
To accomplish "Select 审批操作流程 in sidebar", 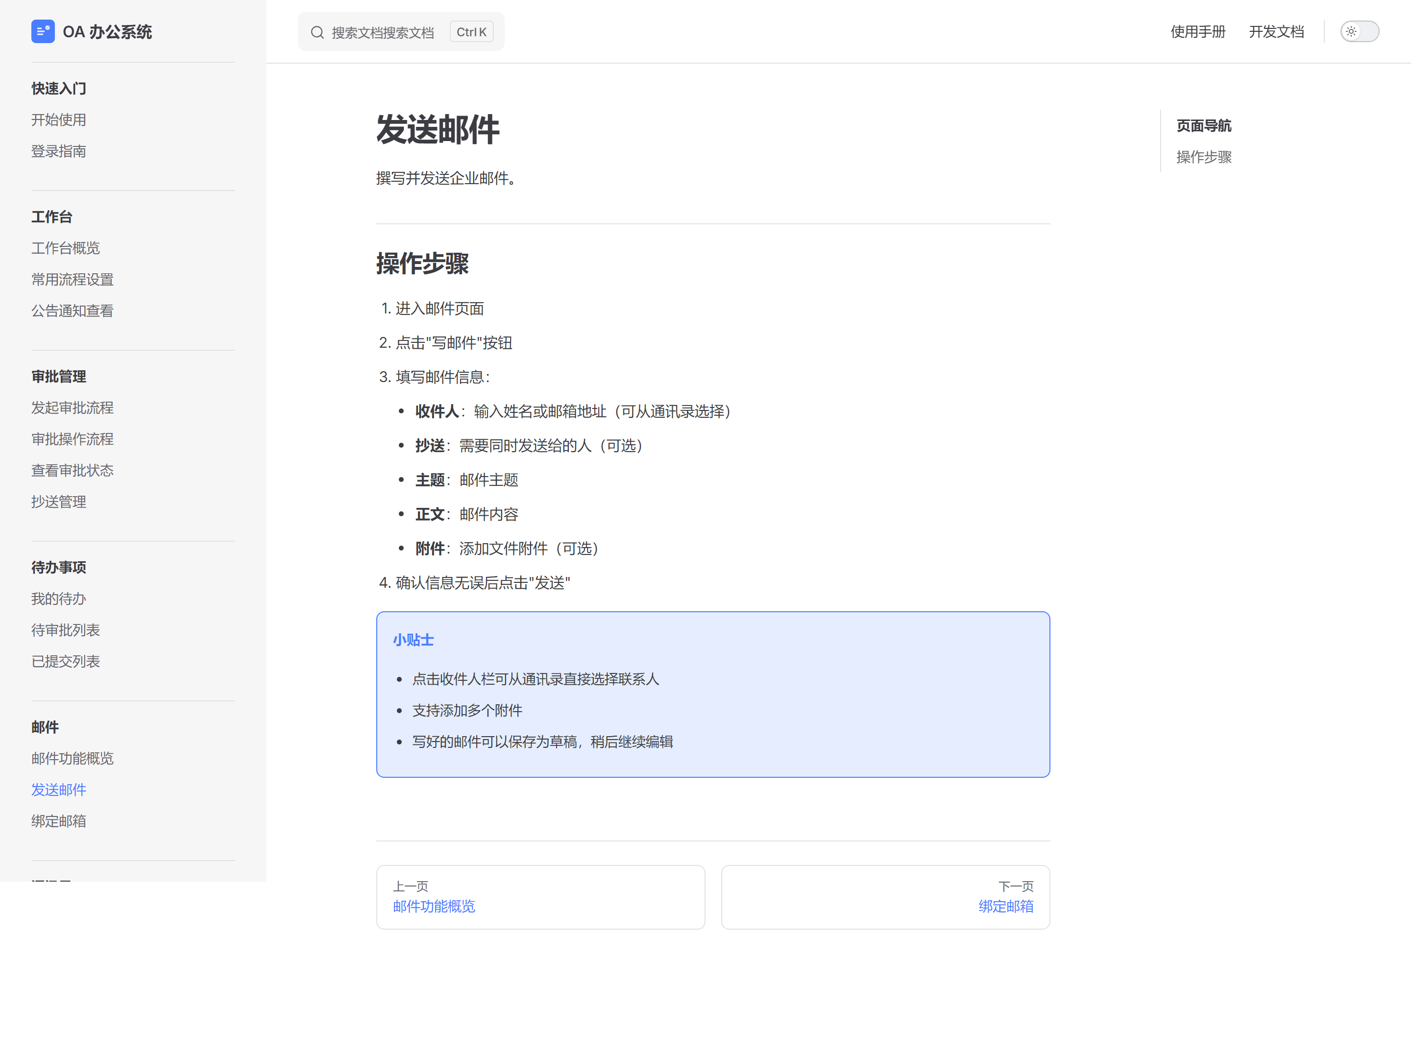I will (x=73, y=439).
